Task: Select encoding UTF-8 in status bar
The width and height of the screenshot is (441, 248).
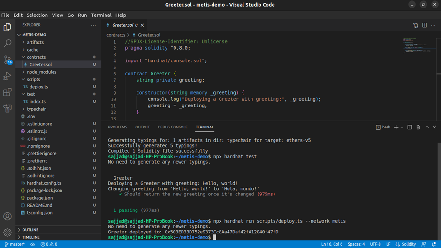Action: tap(375, 244)
